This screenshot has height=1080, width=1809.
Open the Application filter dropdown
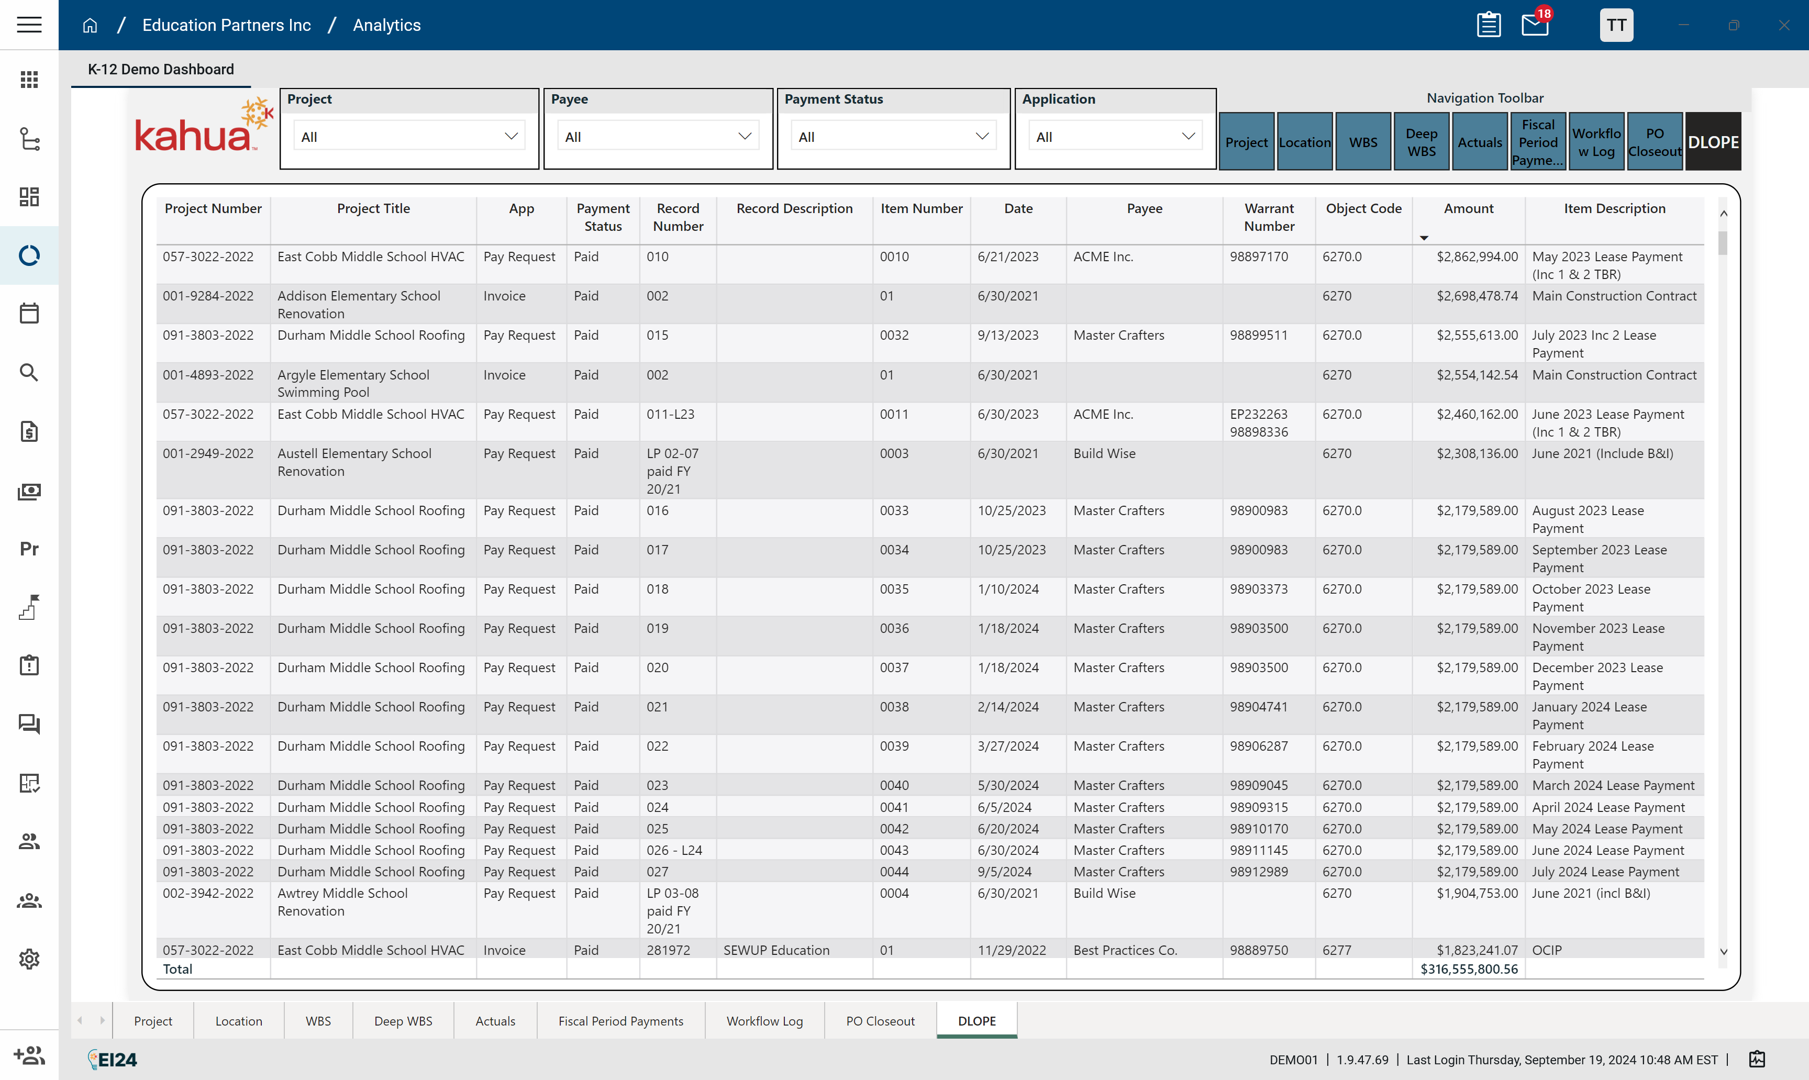[x=1115, y=137]
